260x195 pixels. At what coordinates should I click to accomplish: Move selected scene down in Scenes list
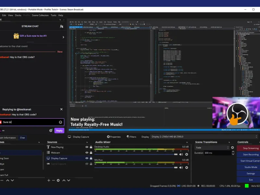click(12, 180)
